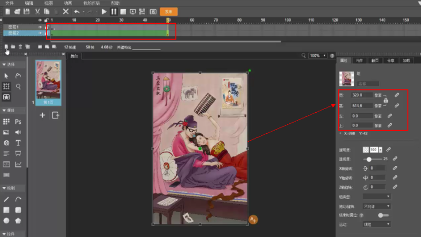Screen dimensions: 421x237
Task: Select the transform tool
Action: (x=6, y=86)
